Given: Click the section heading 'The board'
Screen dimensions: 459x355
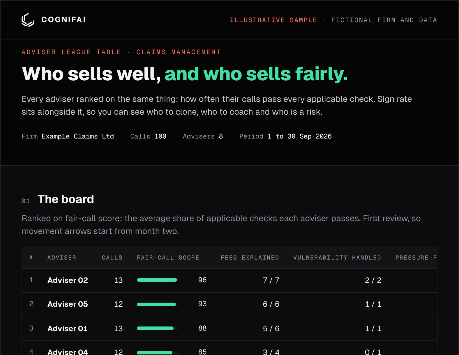Looking at the screenshot, I should click(x=66, y=199).
